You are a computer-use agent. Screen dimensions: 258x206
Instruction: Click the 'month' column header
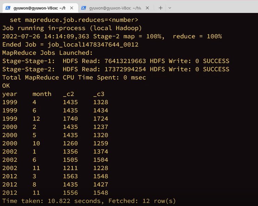pos(42,94)
